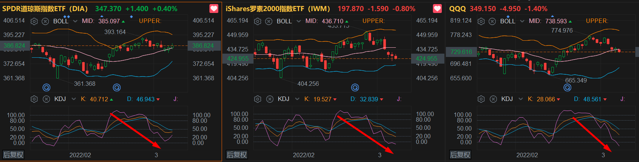Click 665.349 low label in QQQ chart
This screenshot has width=639, height=162.
tap(576, 80)
